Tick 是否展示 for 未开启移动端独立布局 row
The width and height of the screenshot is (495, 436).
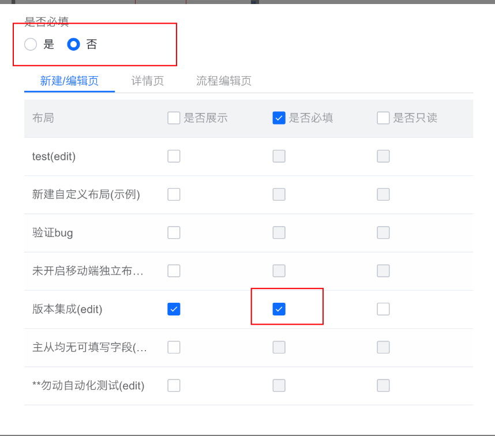174,270
